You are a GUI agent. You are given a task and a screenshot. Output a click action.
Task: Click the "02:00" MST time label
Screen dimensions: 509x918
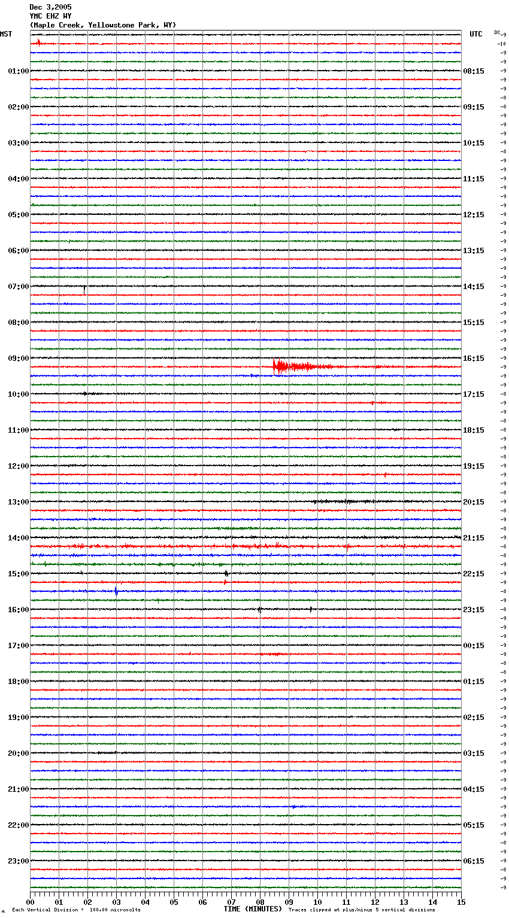[x=19, y=107]
